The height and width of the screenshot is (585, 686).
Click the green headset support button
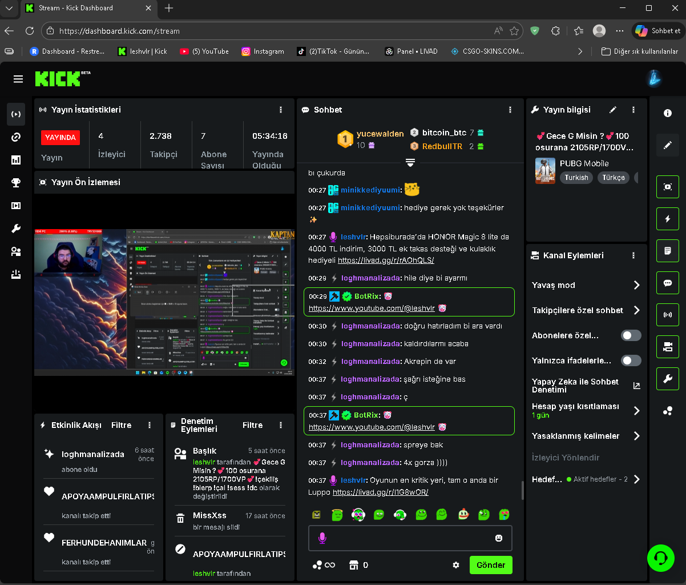click(661, 558)
